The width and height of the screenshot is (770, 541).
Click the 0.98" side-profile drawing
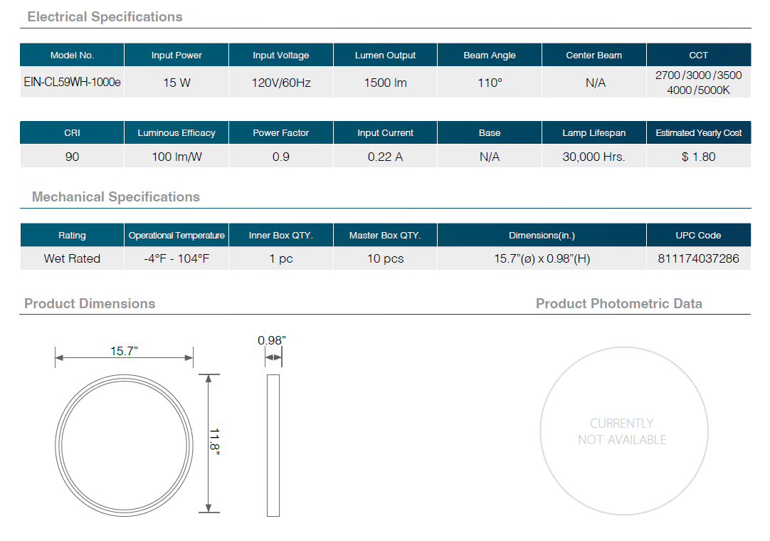pos(273,443)
